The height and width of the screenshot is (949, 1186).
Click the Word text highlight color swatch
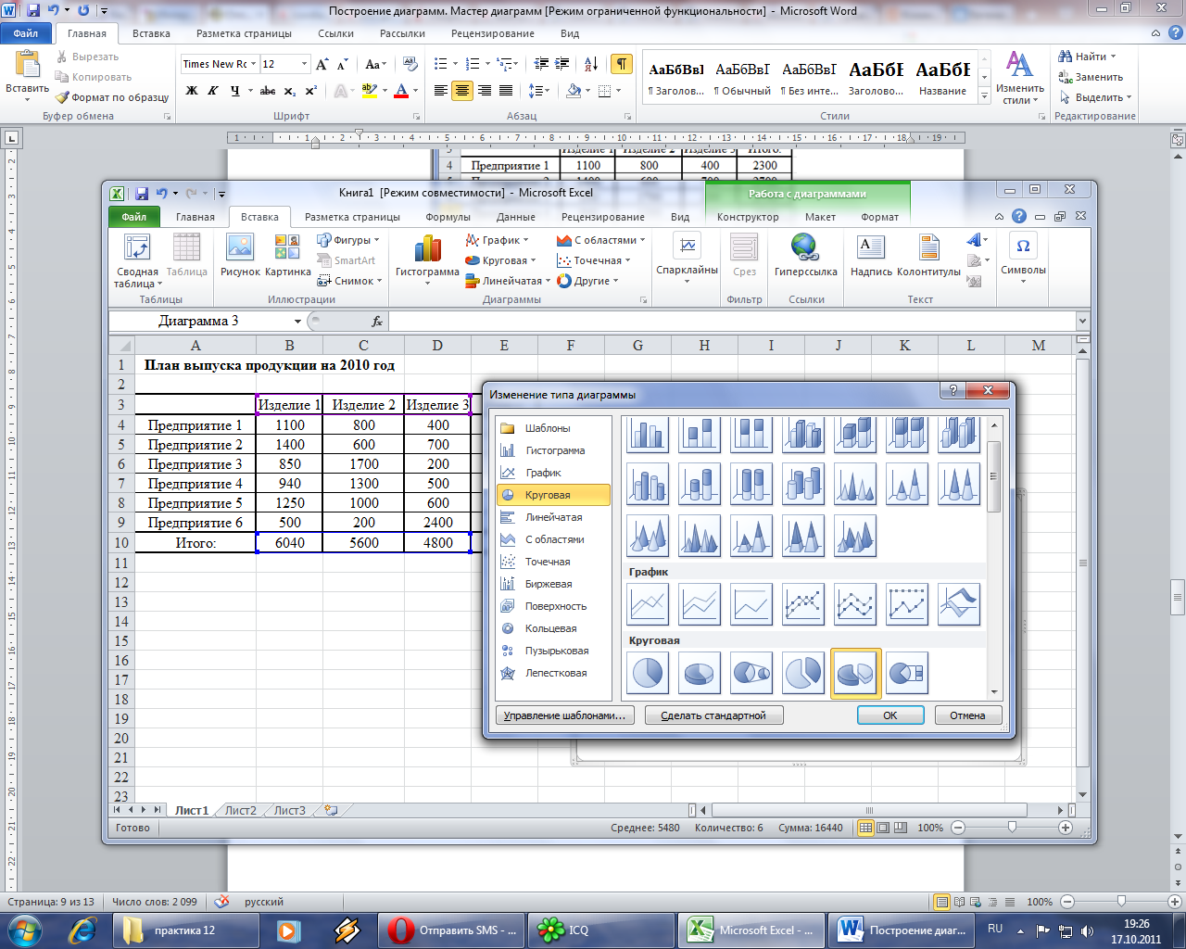tap(368, 91)
